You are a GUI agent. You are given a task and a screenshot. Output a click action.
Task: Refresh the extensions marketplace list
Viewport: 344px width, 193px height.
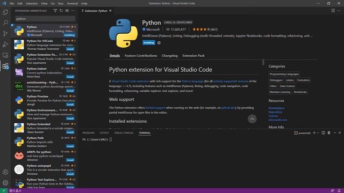tap(61, 11)
